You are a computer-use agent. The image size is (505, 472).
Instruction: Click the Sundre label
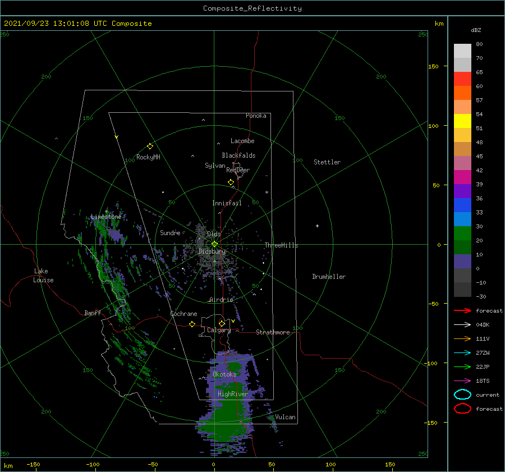coord(170,232)
